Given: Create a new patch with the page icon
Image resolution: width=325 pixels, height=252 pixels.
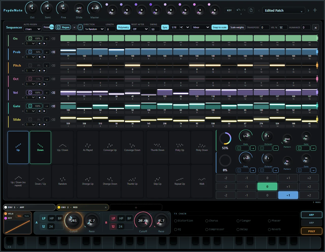Looking at the screenshot, I should (x=251, y=10).
